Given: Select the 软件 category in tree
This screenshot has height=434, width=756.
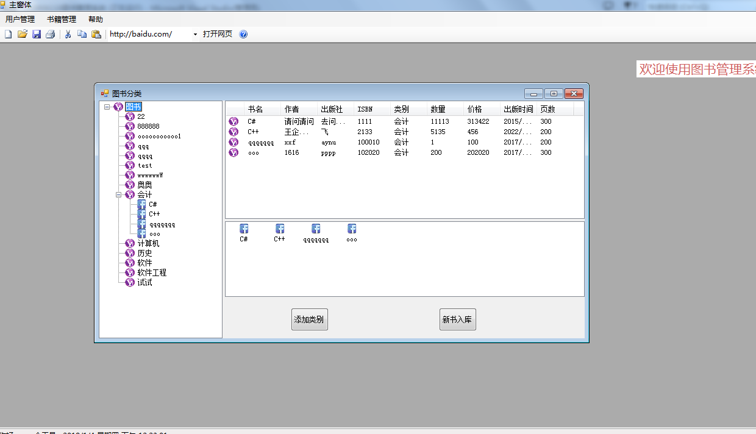Looking at the screenshot, I should (144, 263).
